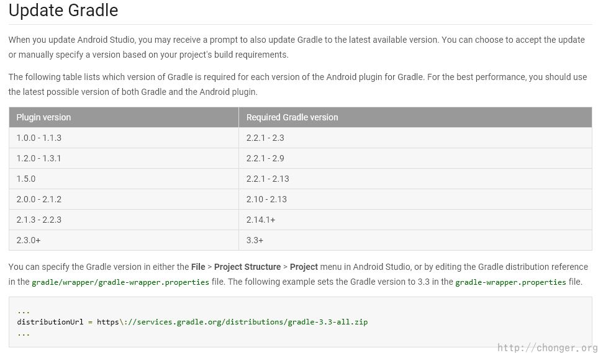The width and height of the screenshot is (598, 353).
Task: Click distributionUrl in the code block
Action: (50, 322)
